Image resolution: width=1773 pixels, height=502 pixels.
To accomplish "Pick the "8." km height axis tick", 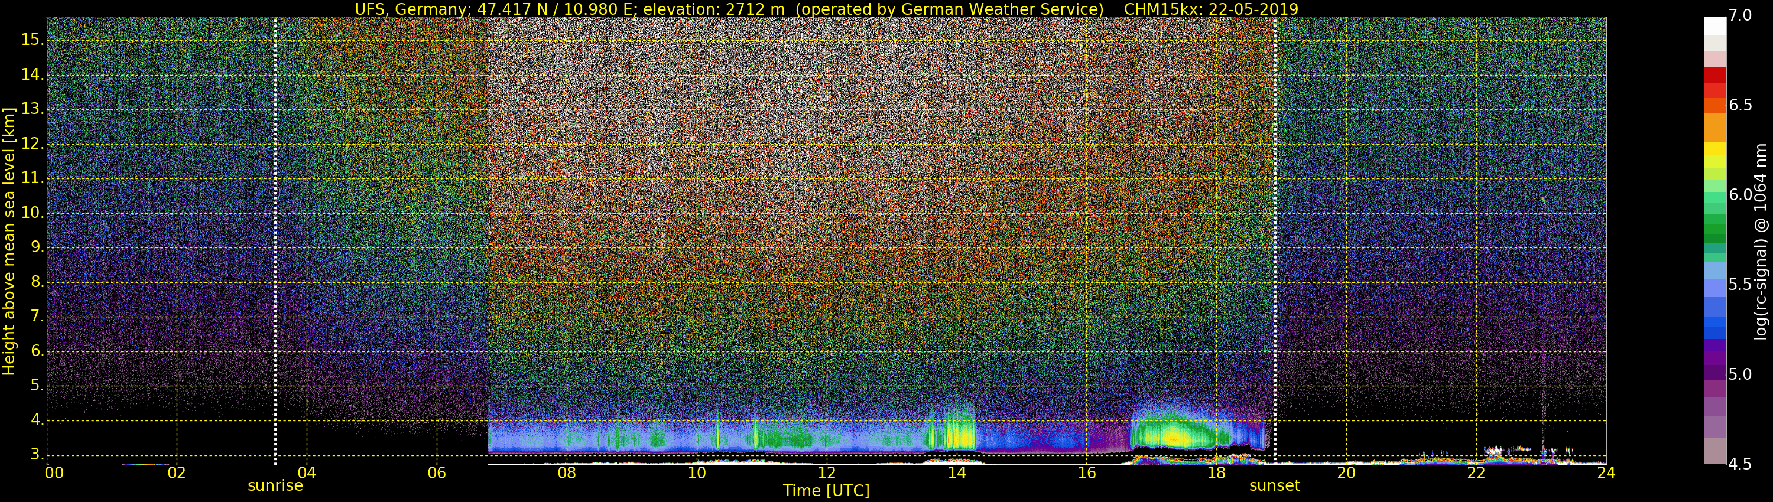I will (37, 283).
